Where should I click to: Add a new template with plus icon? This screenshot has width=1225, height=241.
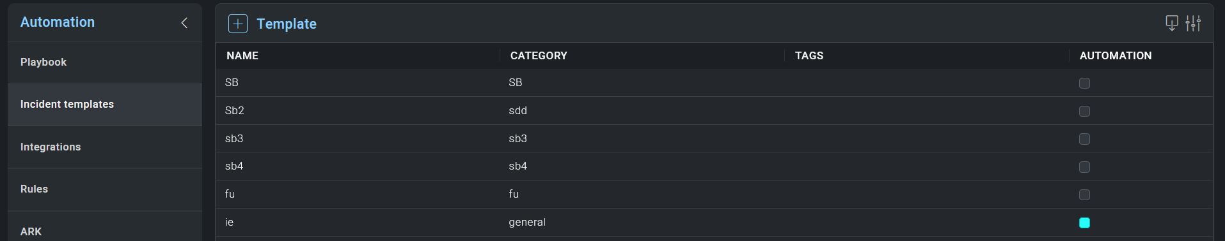[x=238, y=24]
